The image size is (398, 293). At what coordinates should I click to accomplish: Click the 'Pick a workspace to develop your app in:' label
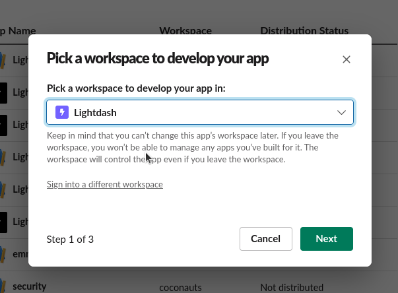pos(136,88)
